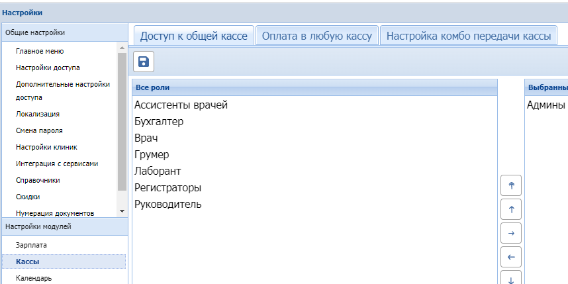The image size is (568, 284).
Task: Select Бухгалтер in the roles list
Action: pos(159,122)
